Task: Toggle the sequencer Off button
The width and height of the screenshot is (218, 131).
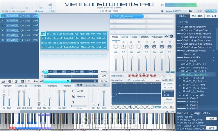Action: pyautogui.click(x=104, y=85)
